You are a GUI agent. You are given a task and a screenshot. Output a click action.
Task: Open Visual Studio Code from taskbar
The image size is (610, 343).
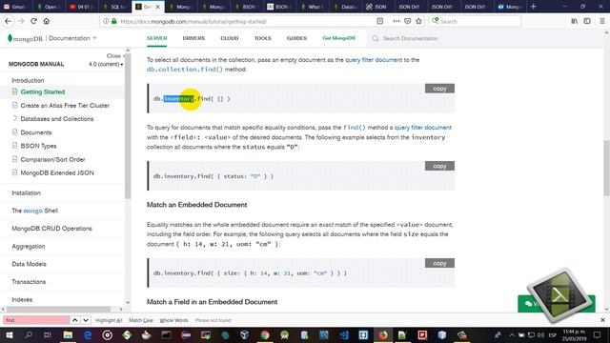pyautogui.click(x=344, y=335)
